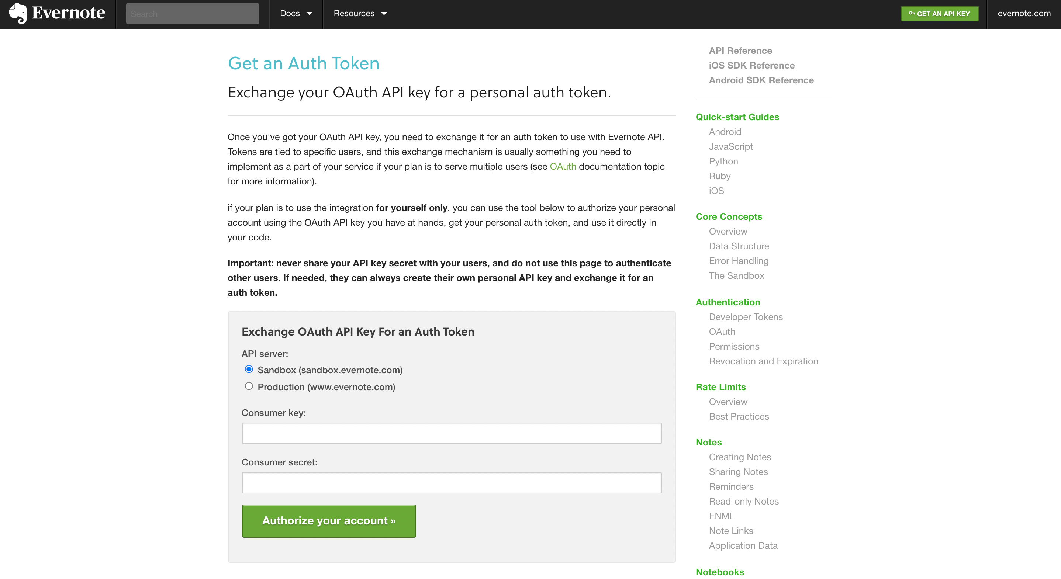The width and height of the screenshot is (1061, 579).
Task: Click the GET AN API KEY button
Action: [940, 14]
